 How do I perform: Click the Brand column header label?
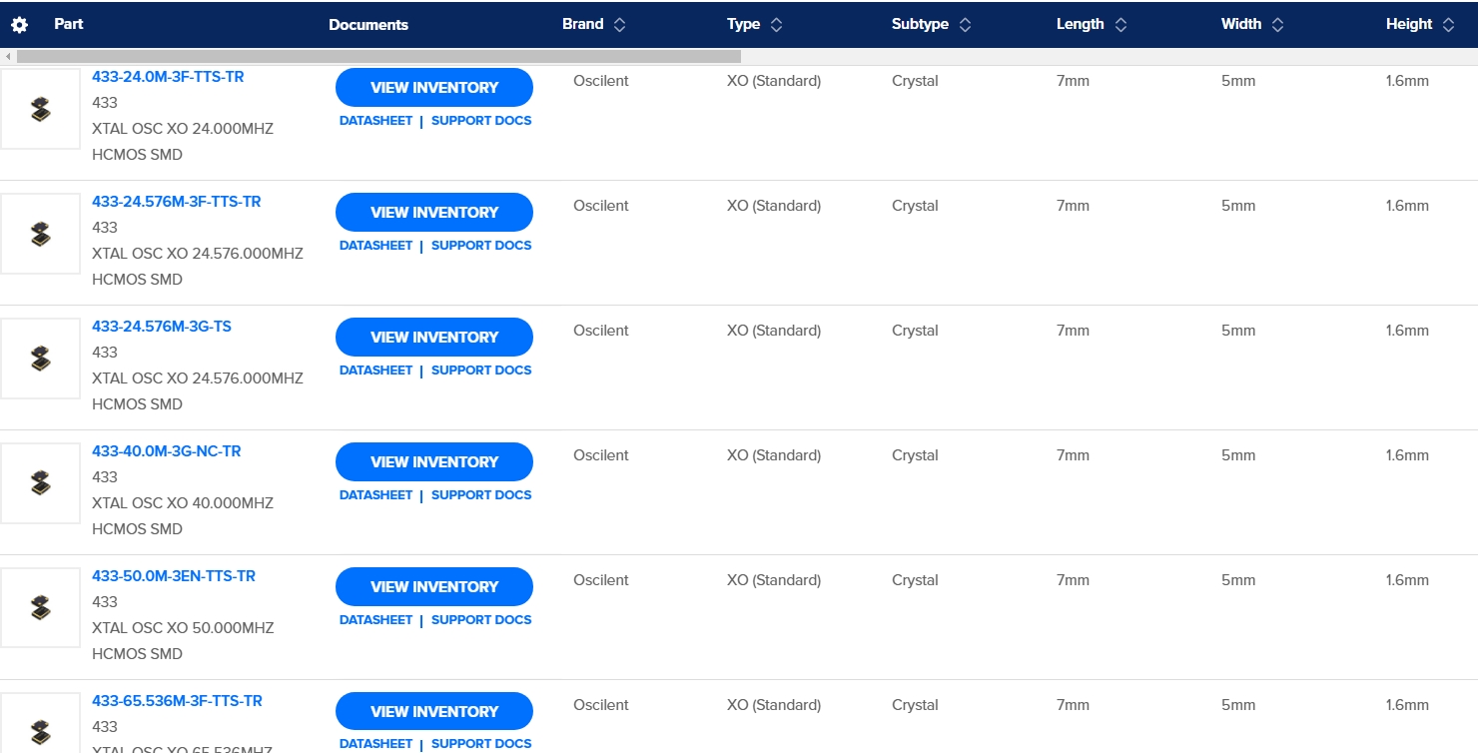coord(583,24)
